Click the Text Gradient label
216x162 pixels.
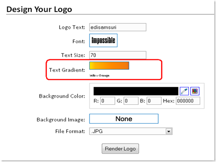67,70
